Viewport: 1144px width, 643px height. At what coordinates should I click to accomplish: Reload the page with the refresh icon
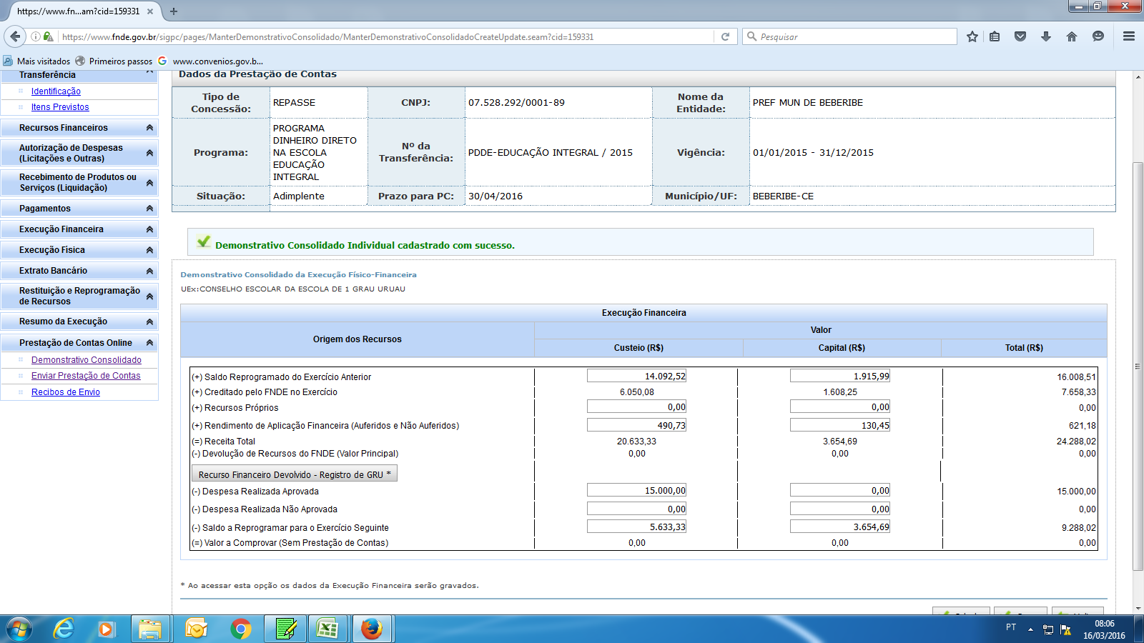point(725,36)
